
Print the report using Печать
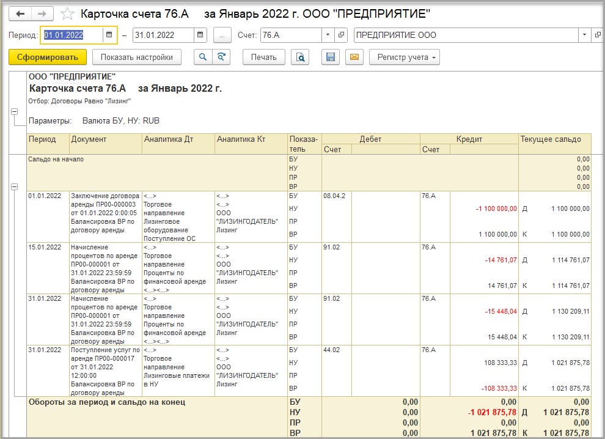click(x=264, y=57)
